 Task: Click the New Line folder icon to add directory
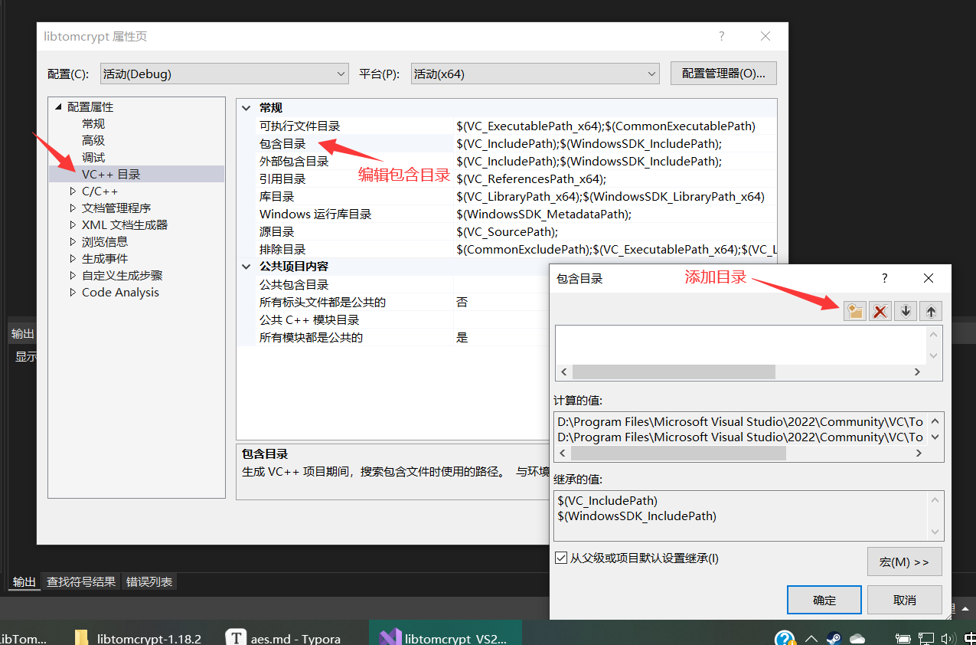point(854,310)
